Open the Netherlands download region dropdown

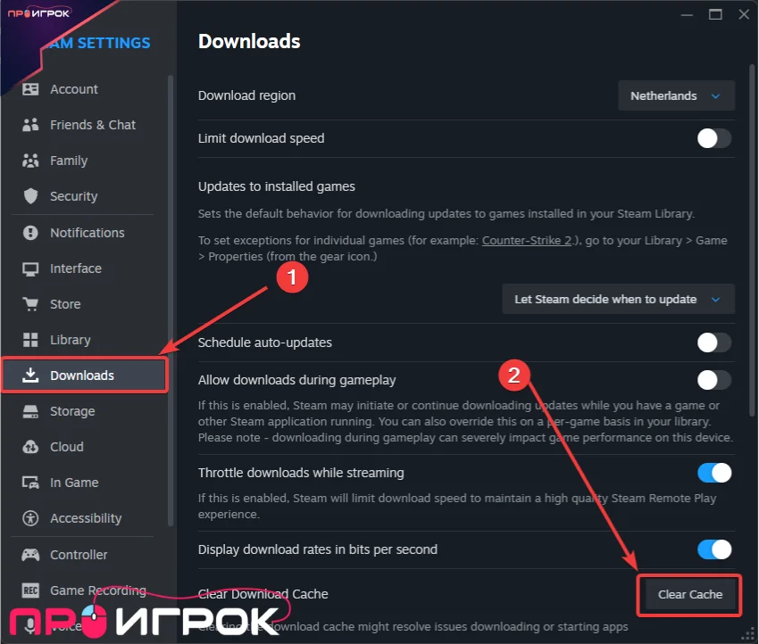tap(676, 95)
